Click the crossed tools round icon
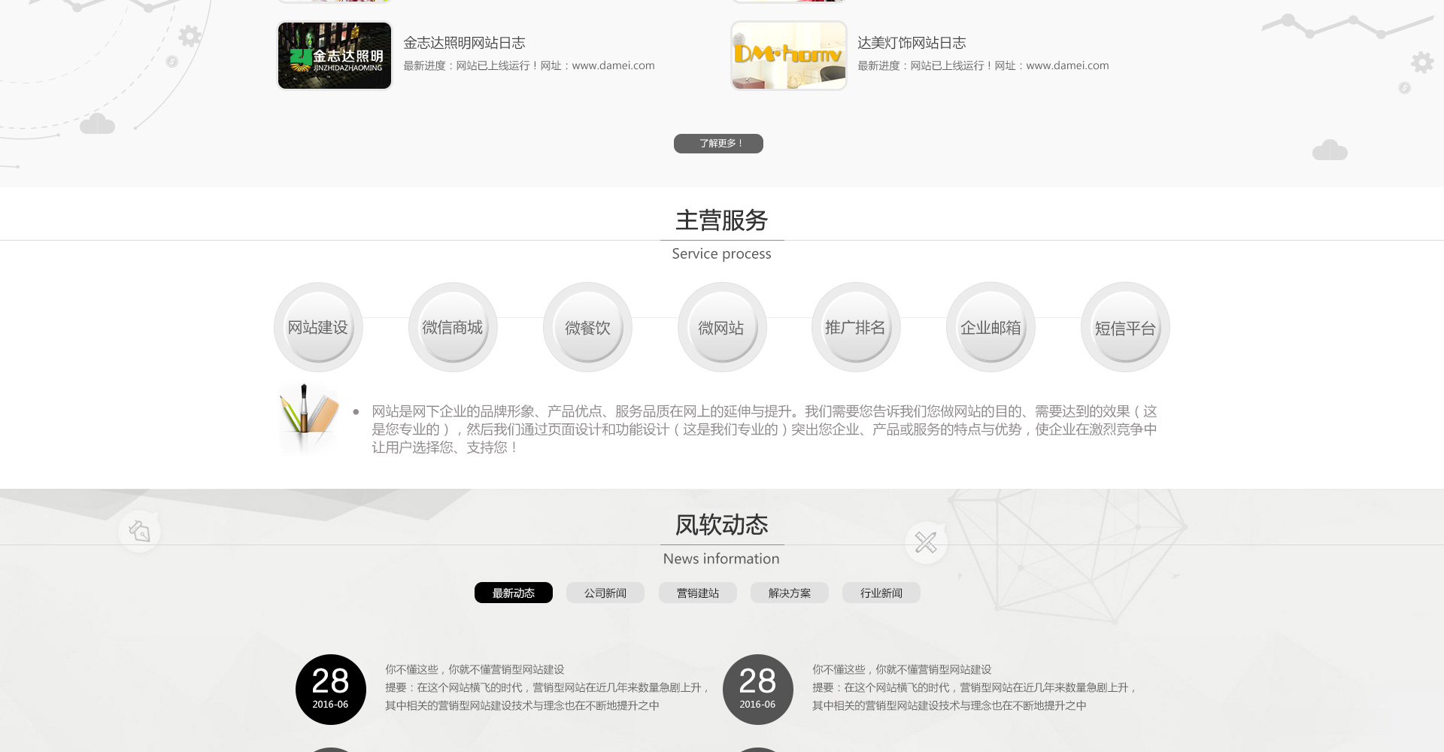Image resolution: width=1444 pixels, height=752 pixels. pyautogui.click(x=926, y=542)
